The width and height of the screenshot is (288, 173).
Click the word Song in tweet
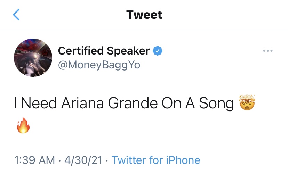(216, 104)
